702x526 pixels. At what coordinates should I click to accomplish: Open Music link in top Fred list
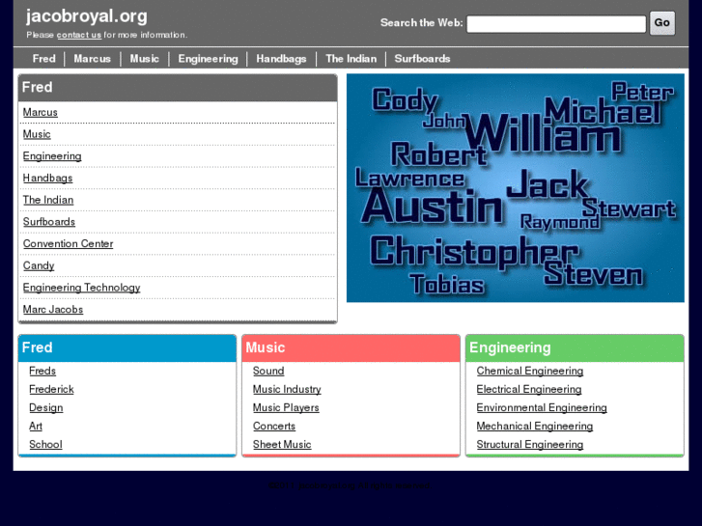point(37,134)
